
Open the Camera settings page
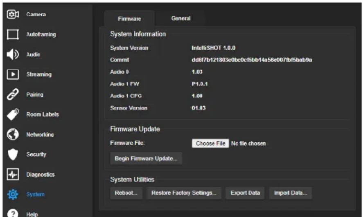(36, 15)
